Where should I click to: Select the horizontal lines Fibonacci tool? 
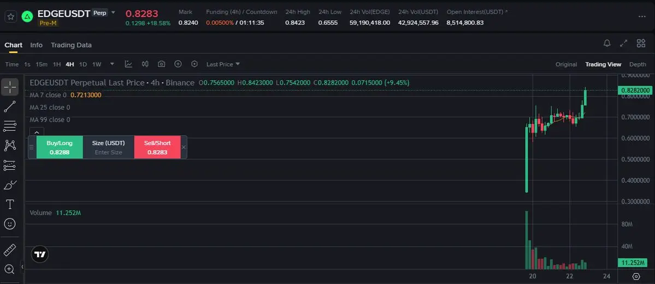(x=10, y=126)
